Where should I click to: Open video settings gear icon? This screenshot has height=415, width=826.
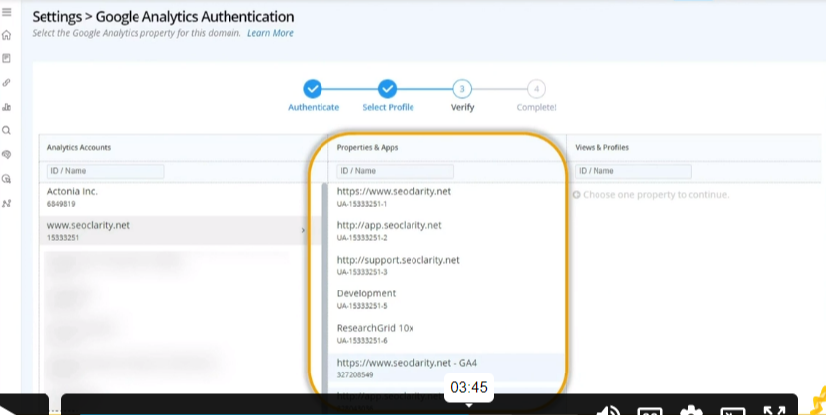(690, 409)
